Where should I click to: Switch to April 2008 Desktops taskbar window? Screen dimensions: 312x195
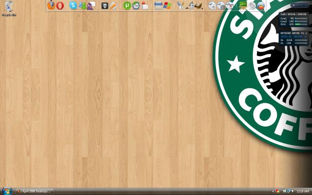[x=35, y=192]
